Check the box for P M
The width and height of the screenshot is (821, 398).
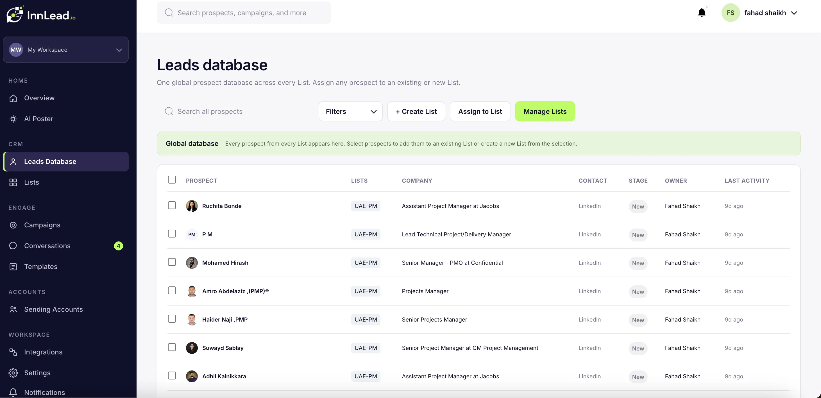point(172,234)
